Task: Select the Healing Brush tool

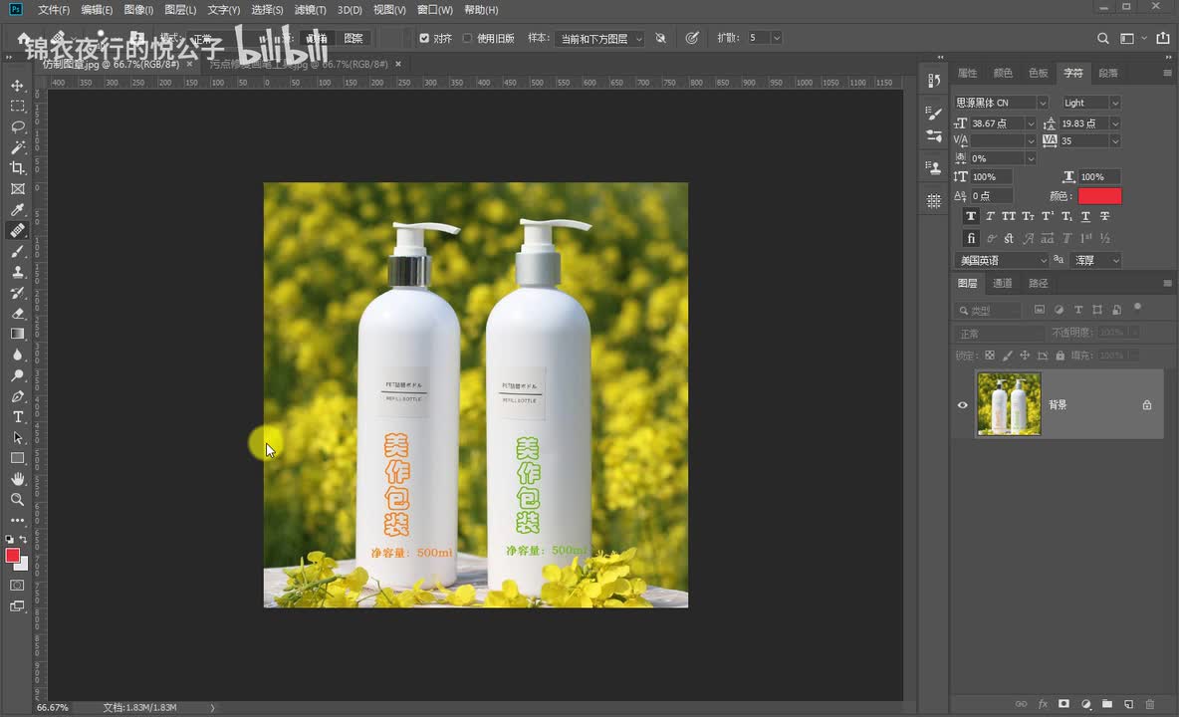Action: tap(17, 230)
